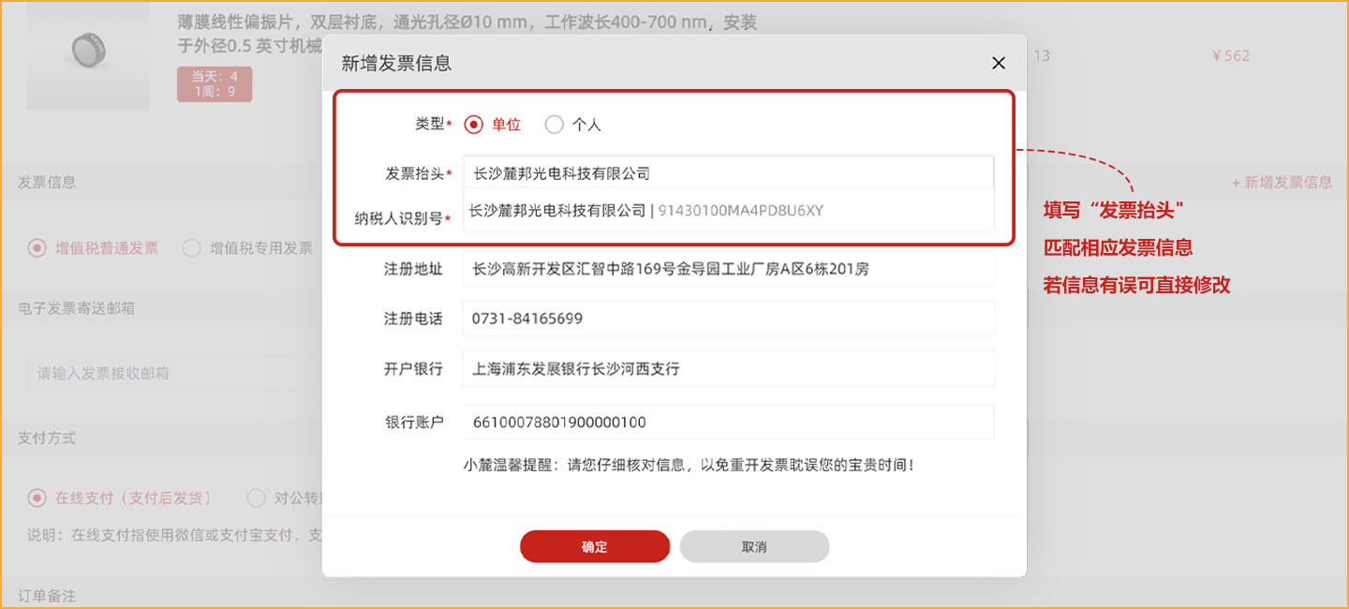Choose the 对公转账 payment radio
The image size is (1349, 609).
tap(256, 498)
